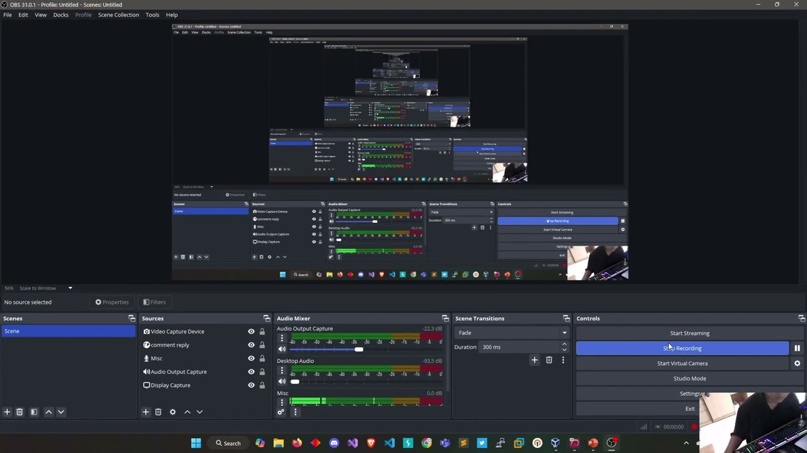Open the File menu
807x453 pixels.
point(8,14)
